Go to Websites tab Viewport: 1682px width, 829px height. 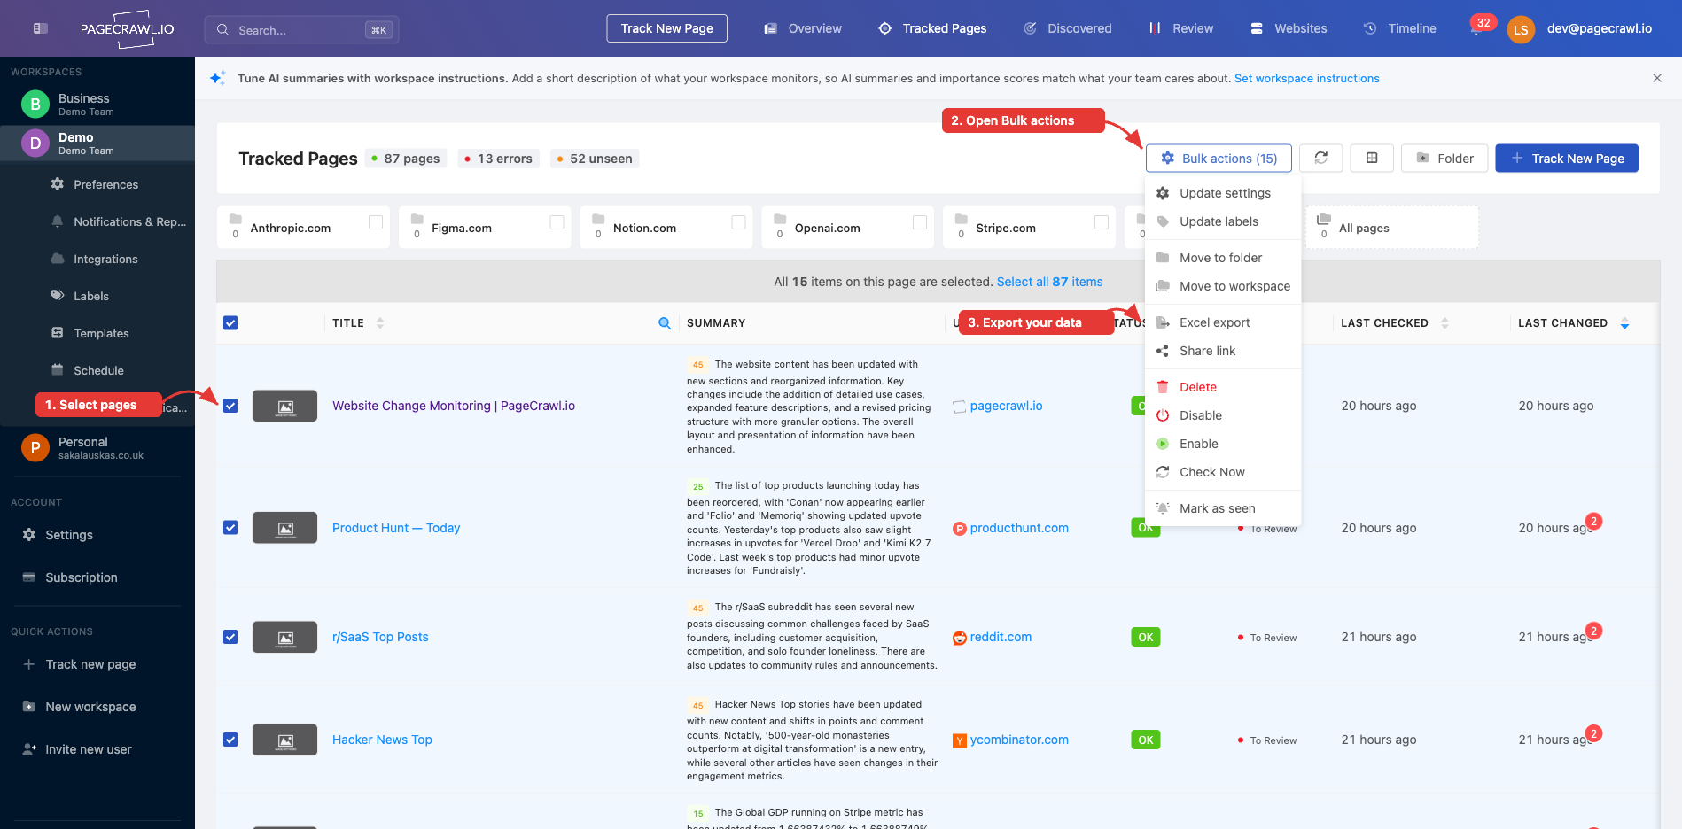click(1289, 28)
